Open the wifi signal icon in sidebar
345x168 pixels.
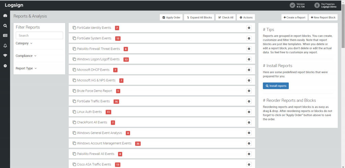[5, 55]
